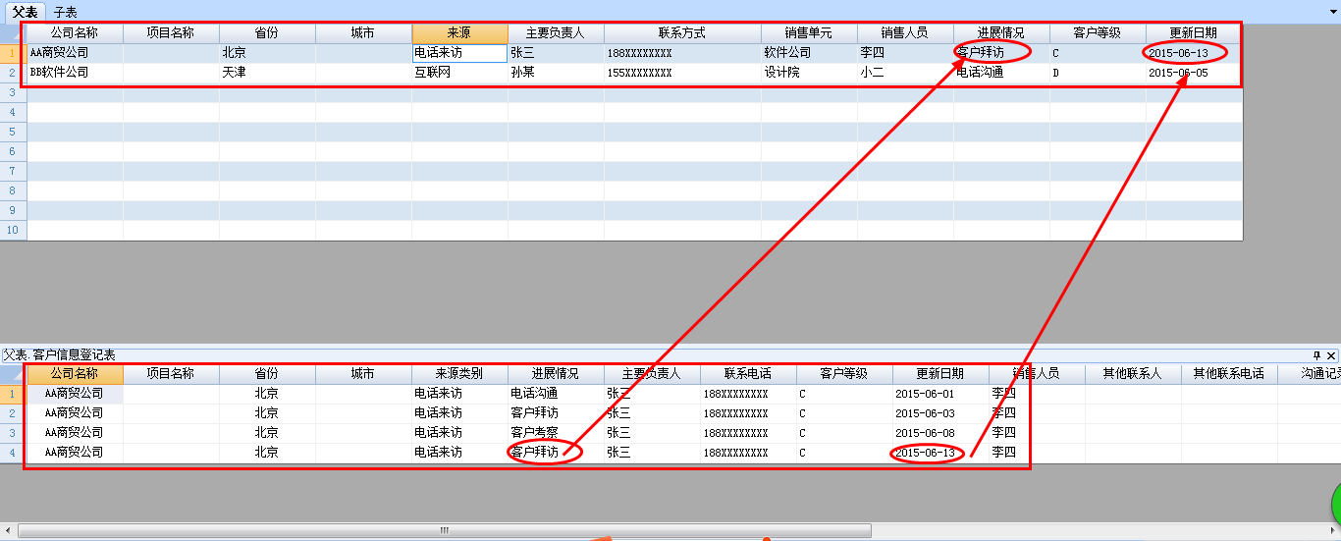
Task: Switch to the 子表 tab
Action: [66, 12]
